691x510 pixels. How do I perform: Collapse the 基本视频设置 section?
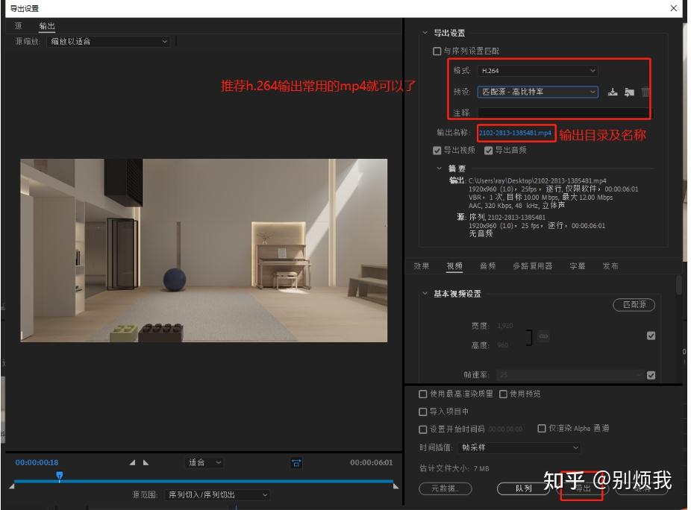[425, 293]
